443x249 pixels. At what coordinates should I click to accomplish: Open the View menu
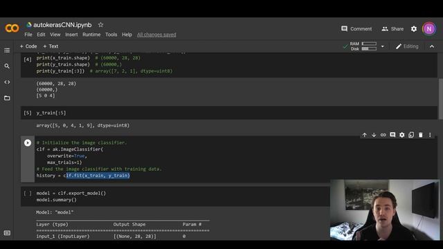[x=55, y=35]
